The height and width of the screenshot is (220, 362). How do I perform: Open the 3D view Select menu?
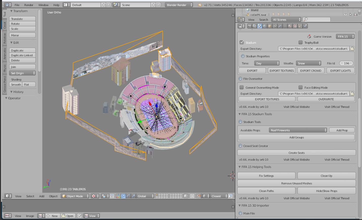pos(30,196)
